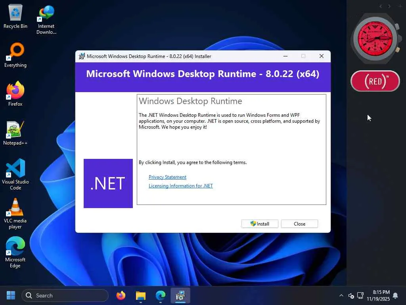
Task: Open the Privacy Statement link
Action: click(x=167, y=177)
